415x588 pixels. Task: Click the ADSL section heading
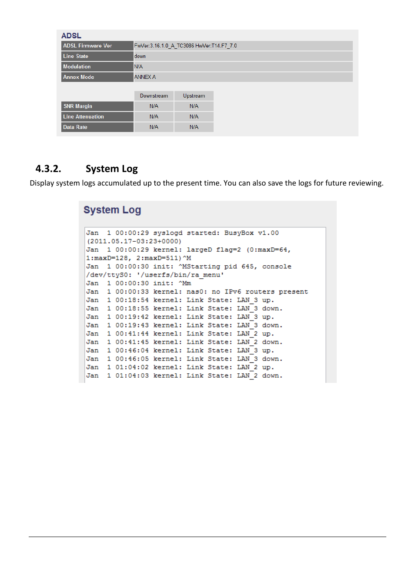pyautogui.click(x=71, y=36)
